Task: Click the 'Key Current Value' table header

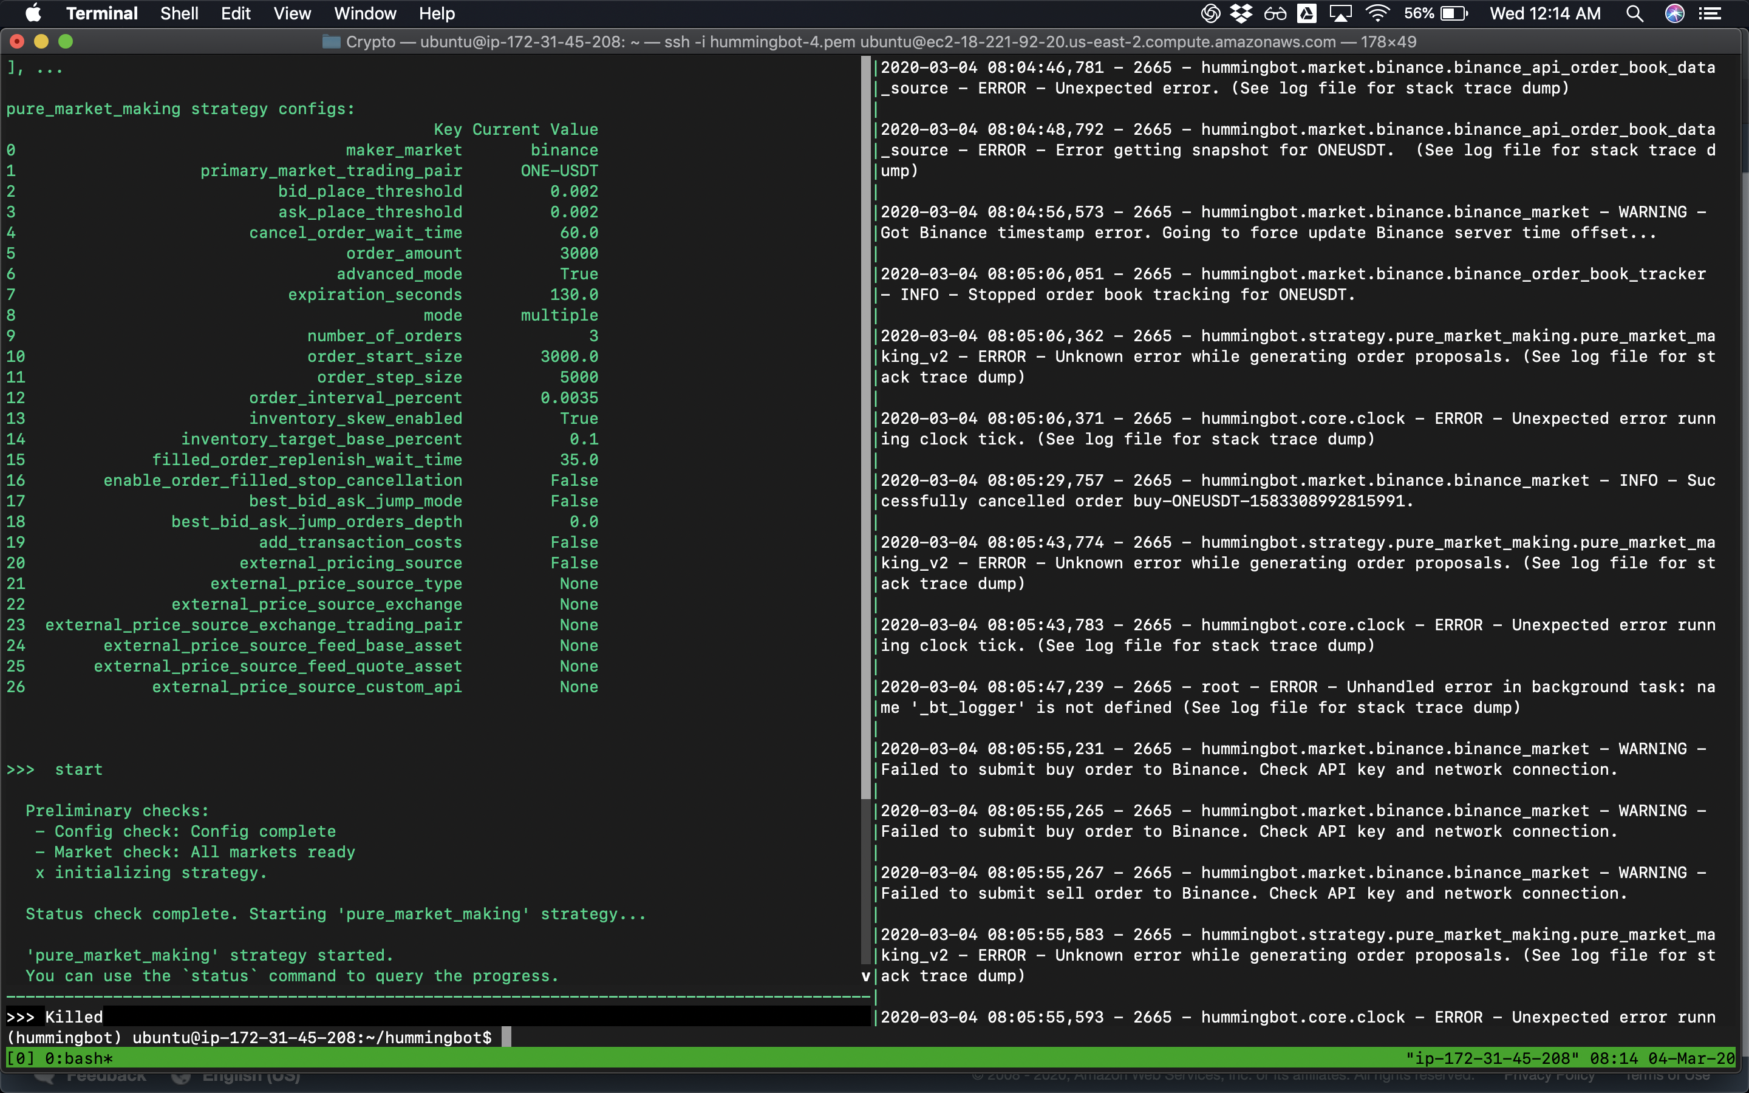Action: point(516,129)
